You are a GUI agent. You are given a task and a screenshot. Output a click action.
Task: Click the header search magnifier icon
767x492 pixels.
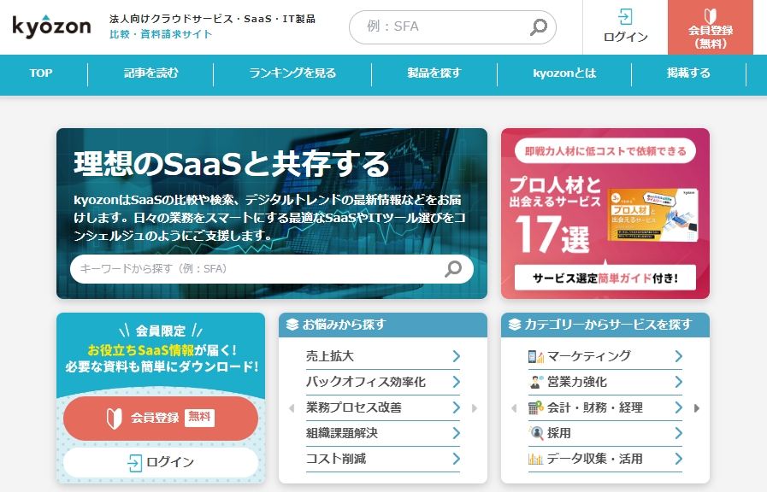[x=539, y=26]
